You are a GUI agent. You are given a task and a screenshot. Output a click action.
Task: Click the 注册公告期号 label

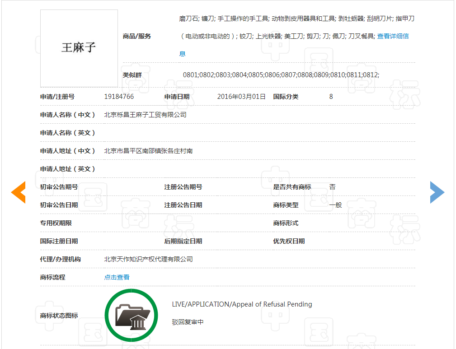[x=183, y=187]
